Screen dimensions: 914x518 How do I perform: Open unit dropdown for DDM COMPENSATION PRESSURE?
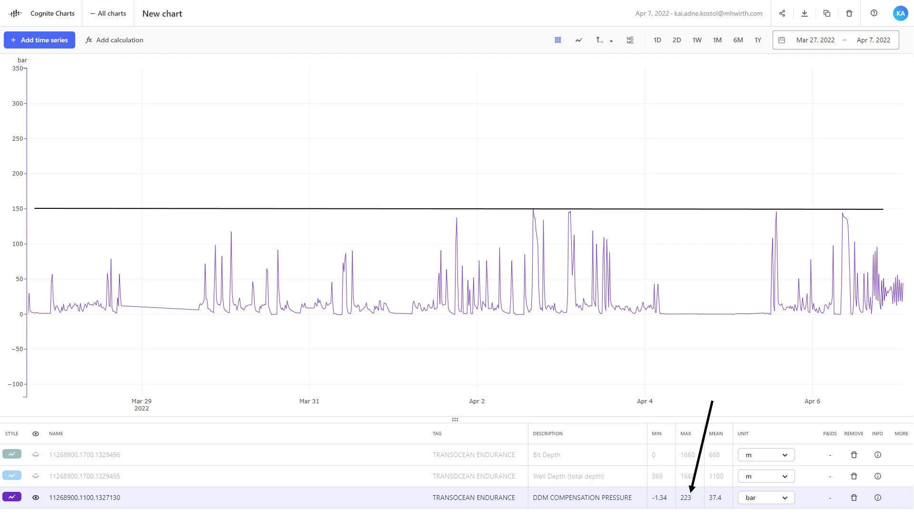pos(766,498)
